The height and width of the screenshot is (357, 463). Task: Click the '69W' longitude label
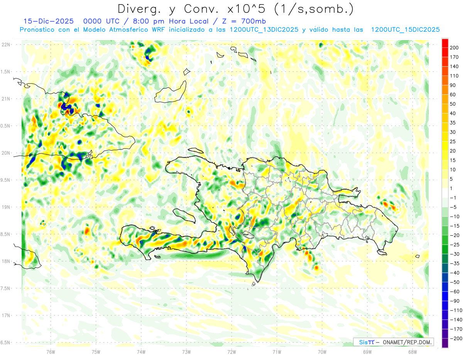tap(367, 351)
